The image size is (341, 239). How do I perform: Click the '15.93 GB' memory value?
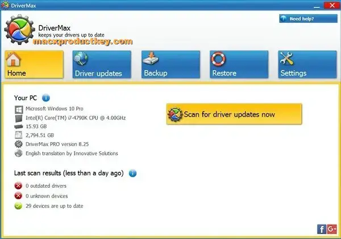[x=36, y=126]
